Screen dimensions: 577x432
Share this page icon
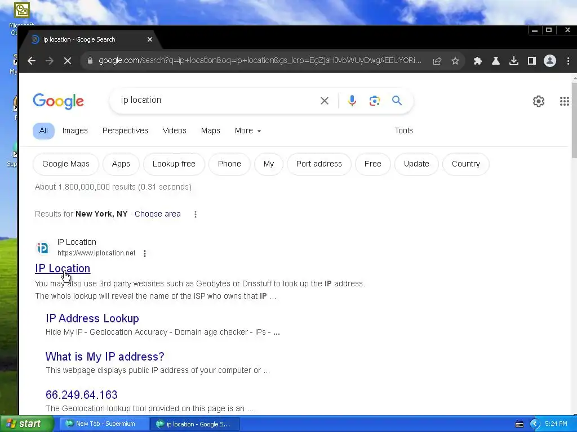point(437,61)
